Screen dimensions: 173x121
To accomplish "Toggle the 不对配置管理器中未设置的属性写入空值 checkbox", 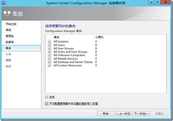I will pyautogui.click(x=46, y=104).
